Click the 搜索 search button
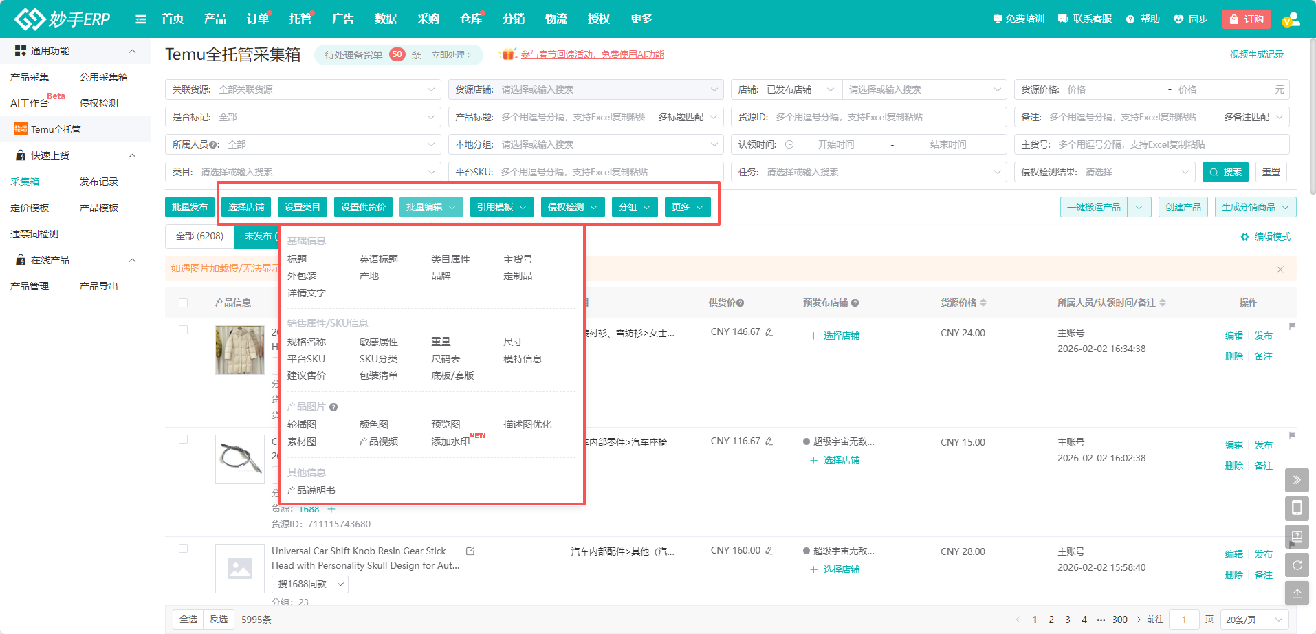 coord(1225,172)
